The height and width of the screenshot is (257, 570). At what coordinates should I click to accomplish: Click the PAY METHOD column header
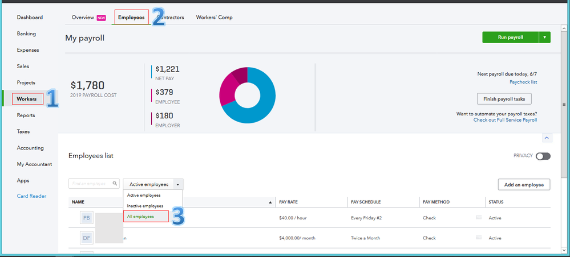click(436, 202)
